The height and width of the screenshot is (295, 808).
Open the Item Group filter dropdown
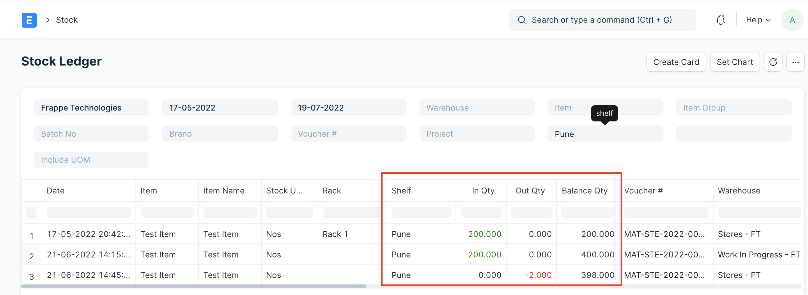733,107
